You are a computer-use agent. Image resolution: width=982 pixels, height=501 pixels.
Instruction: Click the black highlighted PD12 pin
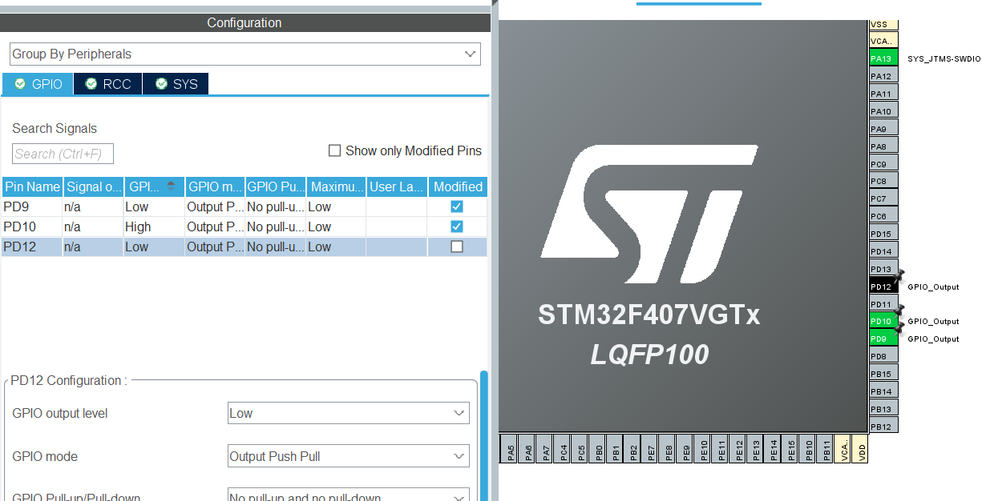(x=883, y=287)
